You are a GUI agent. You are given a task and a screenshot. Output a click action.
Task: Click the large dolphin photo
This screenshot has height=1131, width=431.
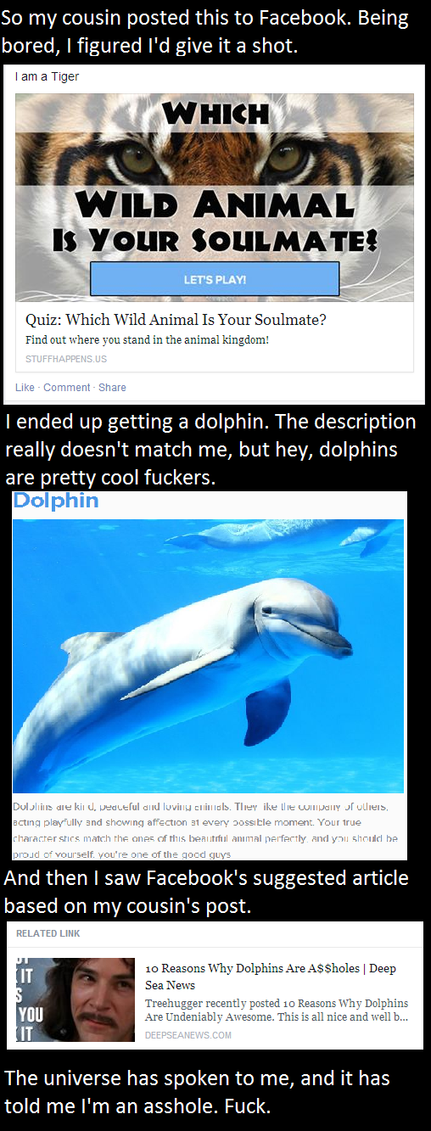coord(208,655)
